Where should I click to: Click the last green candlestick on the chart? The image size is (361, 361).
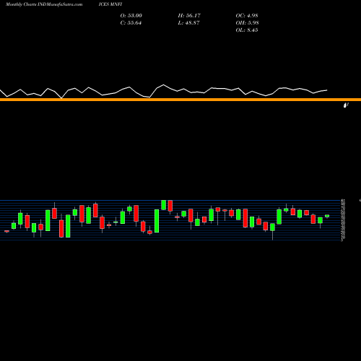(327, 216)
